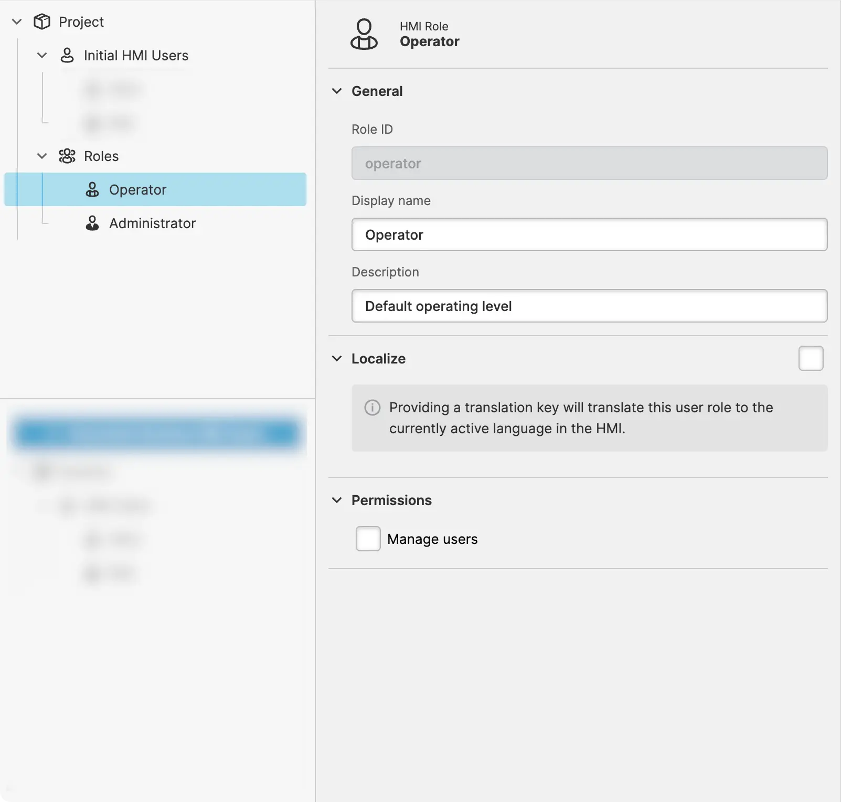Select the Operator role in tree
This screenshot has height=802, width=841.
[137, 189]
